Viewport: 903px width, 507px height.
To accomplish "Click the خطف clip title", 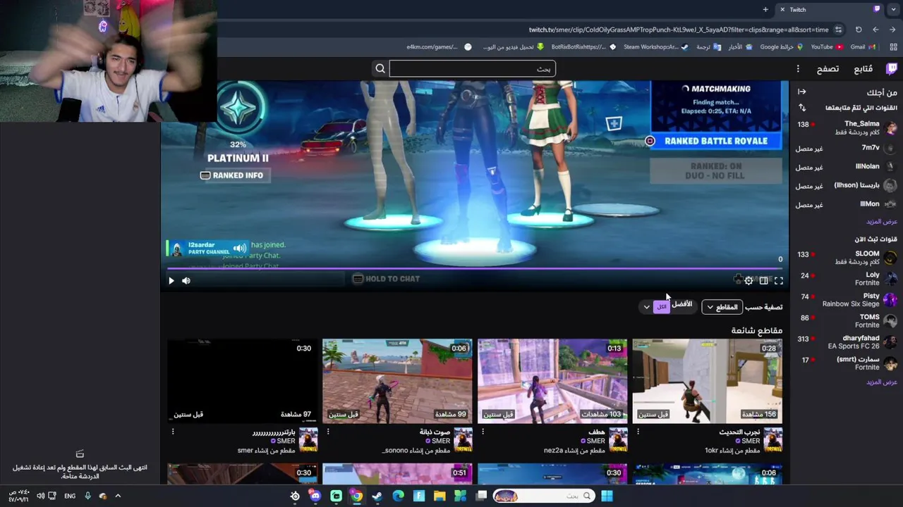I will coord(597,432).
